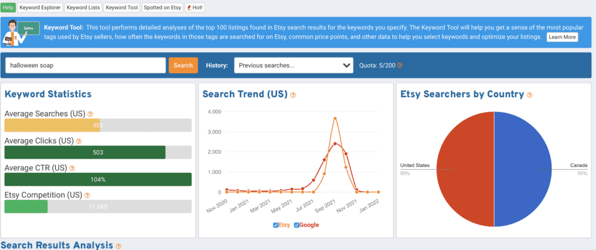Click the help icon next to Average Clicks (US)
This screenshot has width=596, height=250.
[x=79, y=141]
